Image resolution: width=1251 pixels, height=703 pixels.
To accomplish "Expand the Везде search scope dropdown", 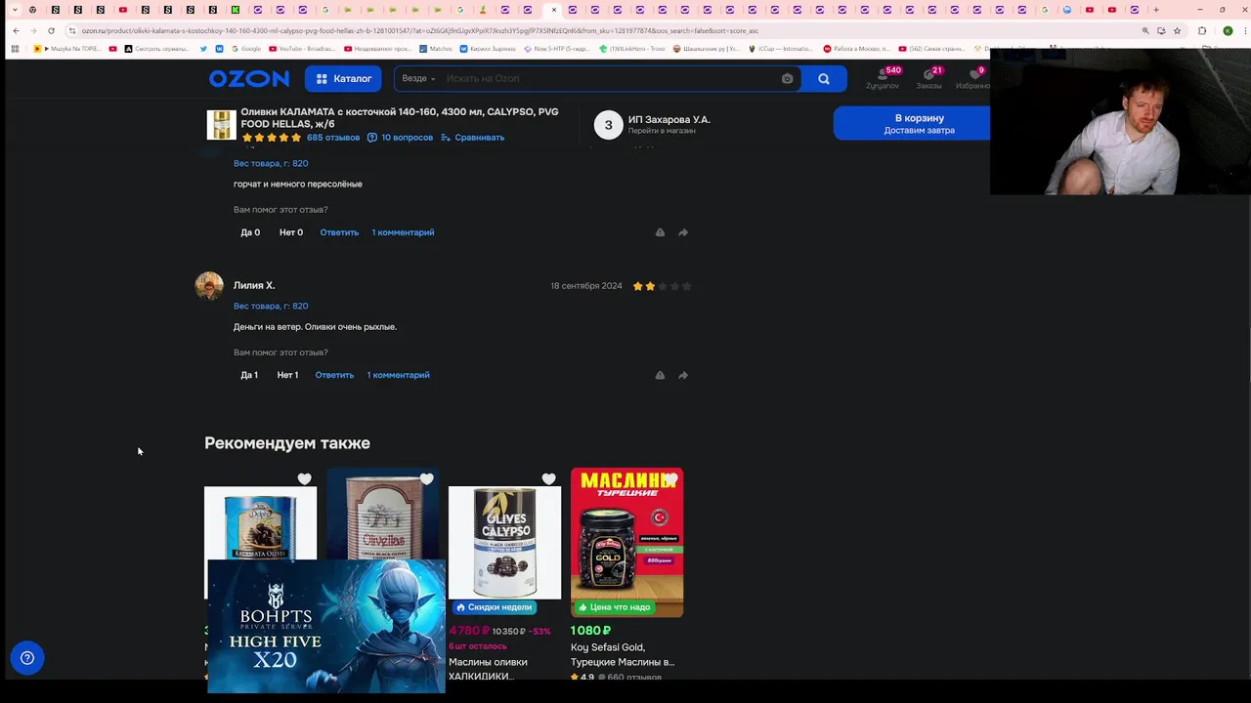I will click(418, 79).
